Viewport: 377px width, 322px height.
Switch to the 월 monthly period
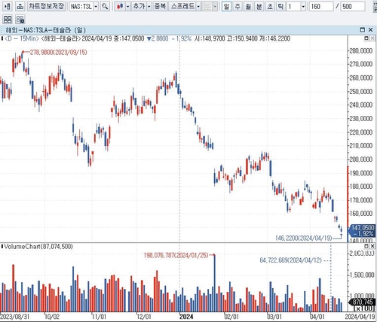pos(248,6)
